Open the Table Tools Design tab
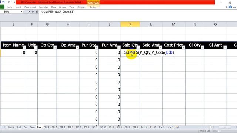 [x=93, y=7]
